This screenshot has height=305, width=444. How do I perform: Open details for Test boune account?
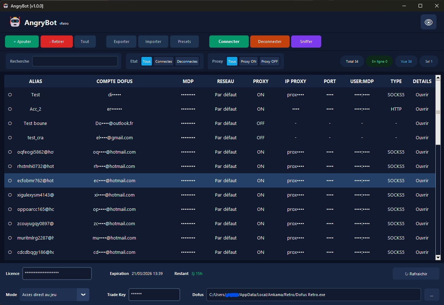pos(422,124)
